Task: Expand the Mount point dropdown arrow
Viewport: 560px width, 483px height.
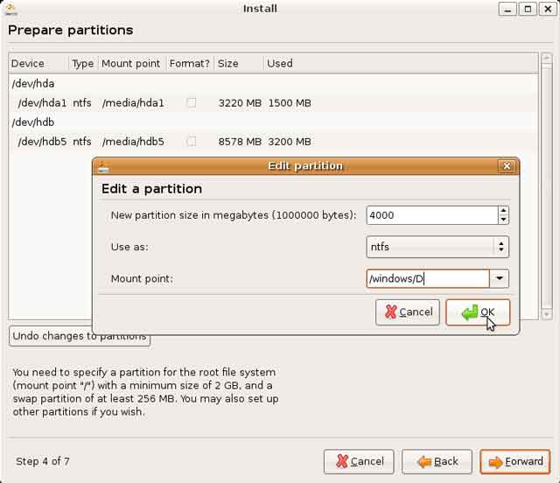Action: 499,279
